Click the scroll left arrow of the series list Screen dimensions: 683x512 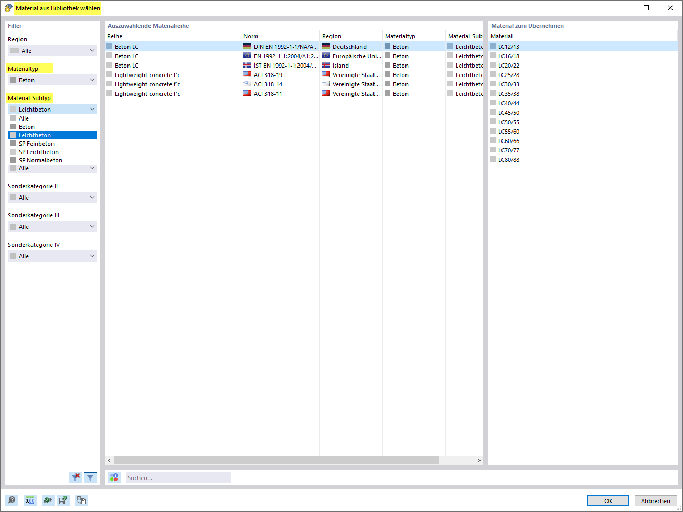coord(109,460)
